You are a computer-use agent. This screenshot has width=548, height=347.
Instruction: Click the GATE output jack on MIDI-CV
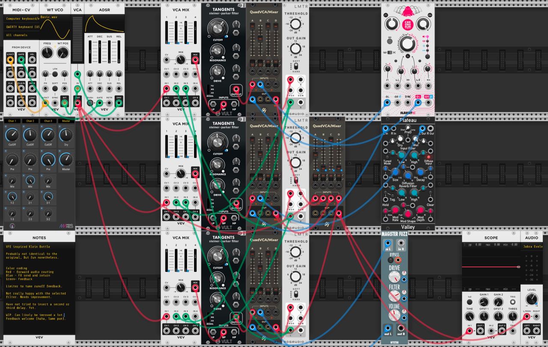(x=21, y=60)
